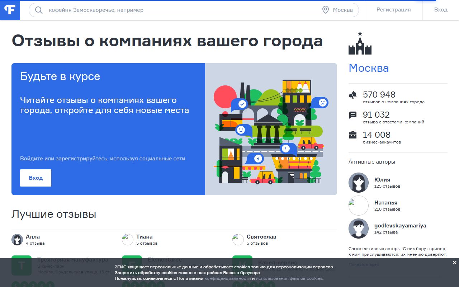Click the megaphone icon beside 570 948
Screen dimensions: 459x287
pos(353,95)
